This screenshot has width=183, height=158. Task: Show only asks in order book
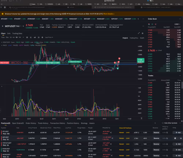[x=156, y=24]
